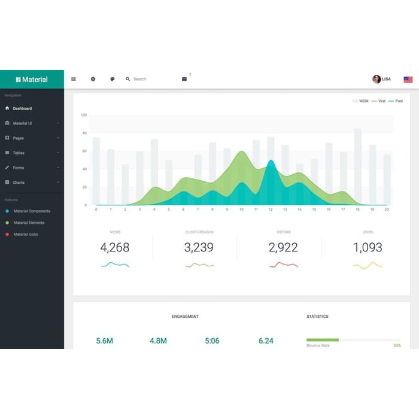
Task: Click the blue dot beside Material Components
Action: pos(7,211)
